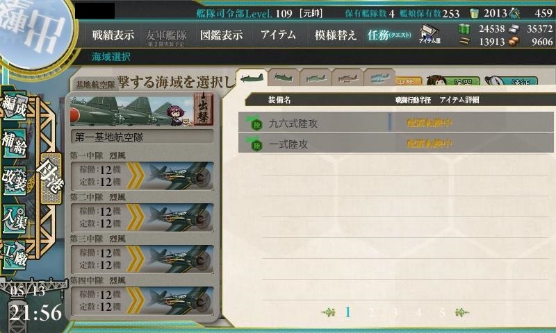Go to page 2 of equipment list
Image resolution: width=556 pixels, height=333 pixels.
371,312
